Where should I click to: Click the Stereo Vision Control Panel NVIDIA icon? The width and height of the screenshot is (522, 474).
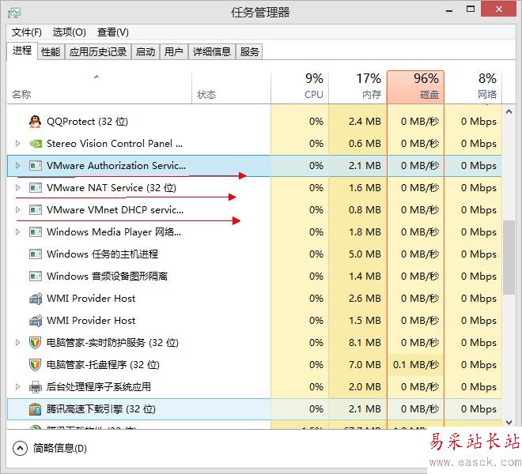(36, 144)
